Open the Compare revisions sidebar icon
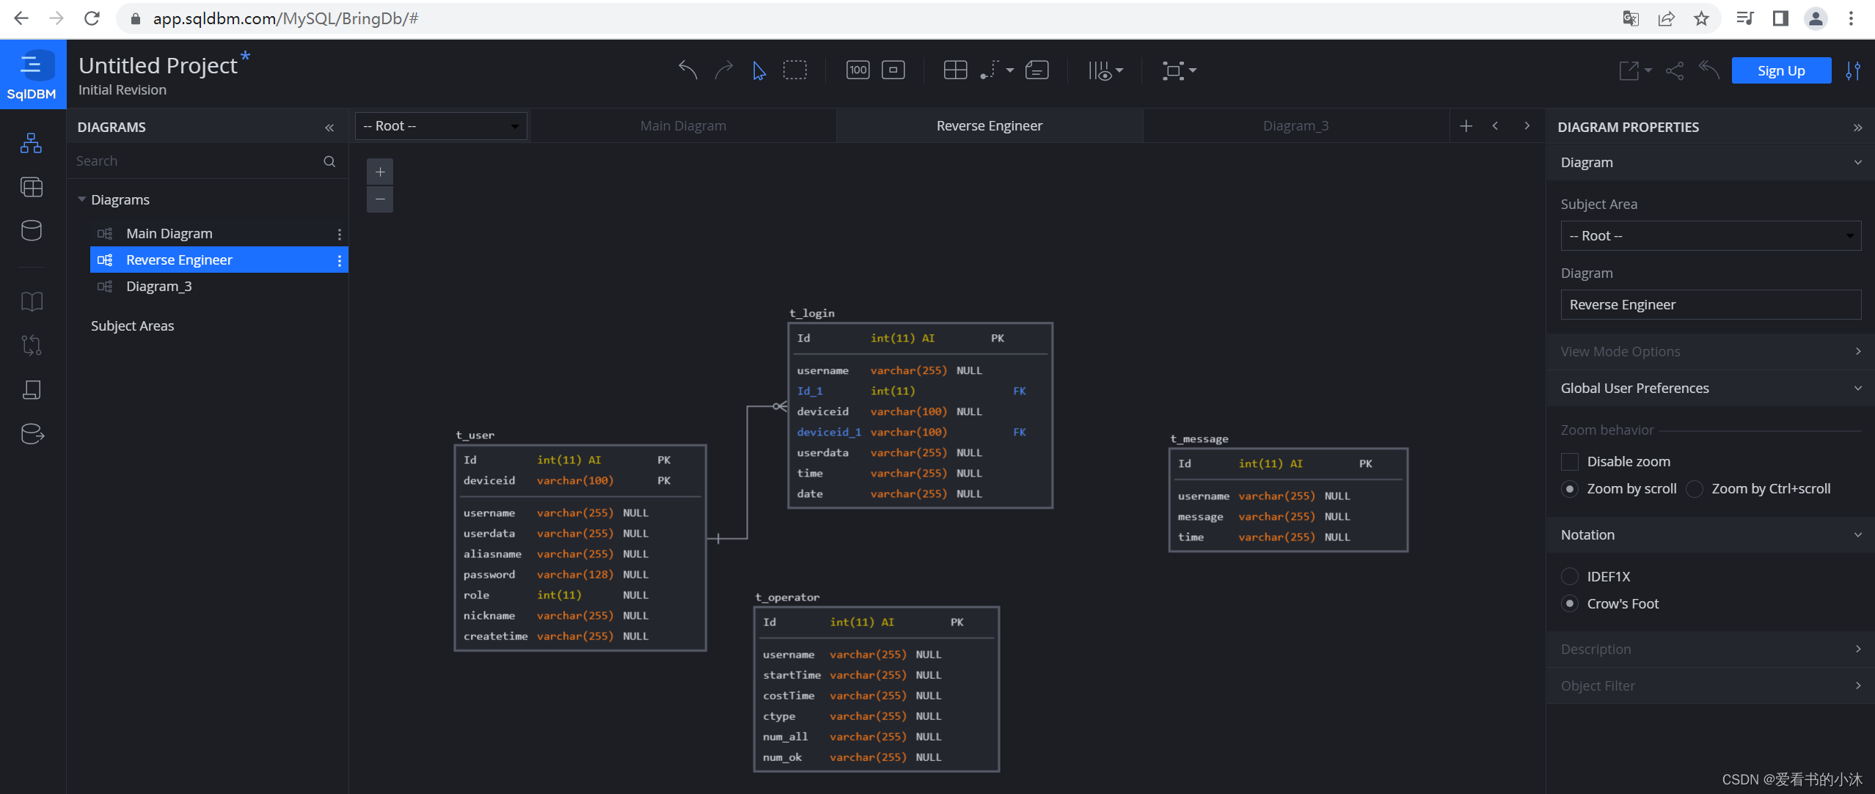 [32, 345]
